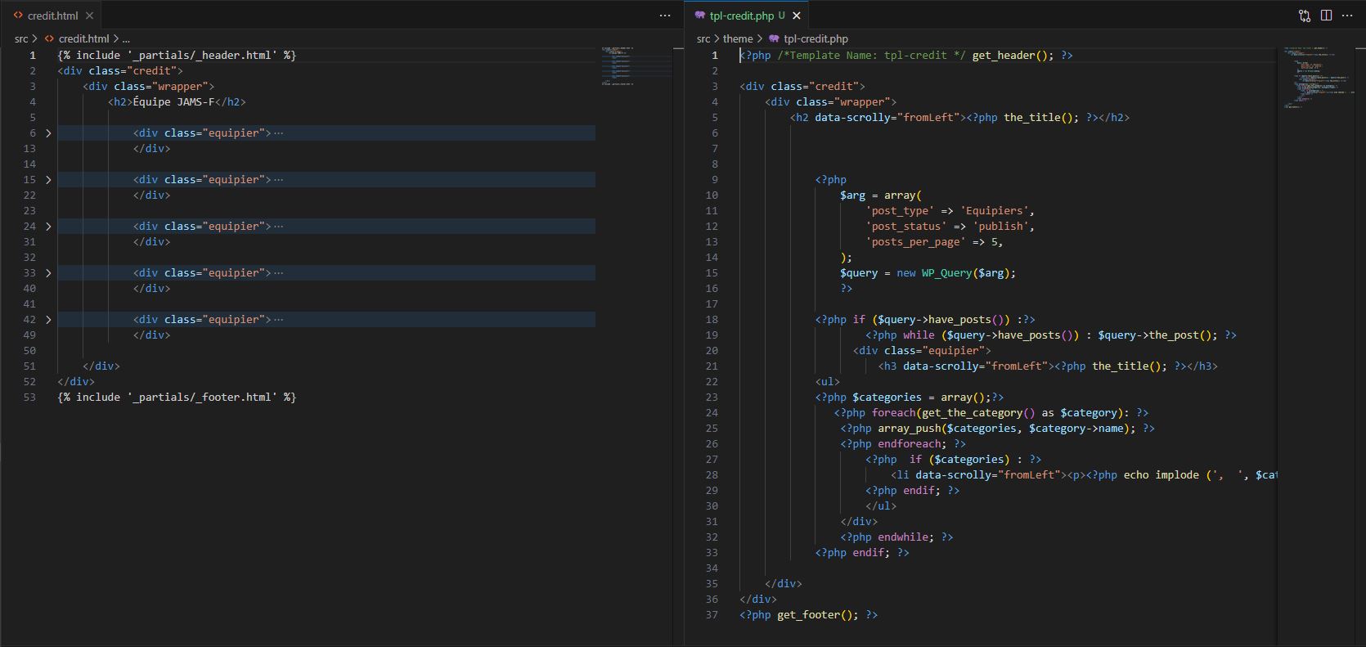
Task: Click 'echo implode' on line 28
Action: click(1162, 474)
